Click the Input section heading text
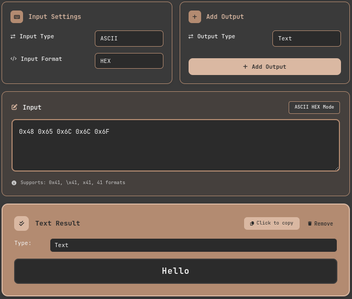Screen dimensions: 352x299 [32, 108]
